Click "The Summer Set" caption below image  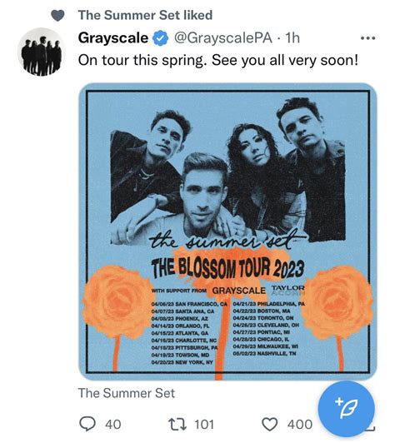click(x=127, y=393)
